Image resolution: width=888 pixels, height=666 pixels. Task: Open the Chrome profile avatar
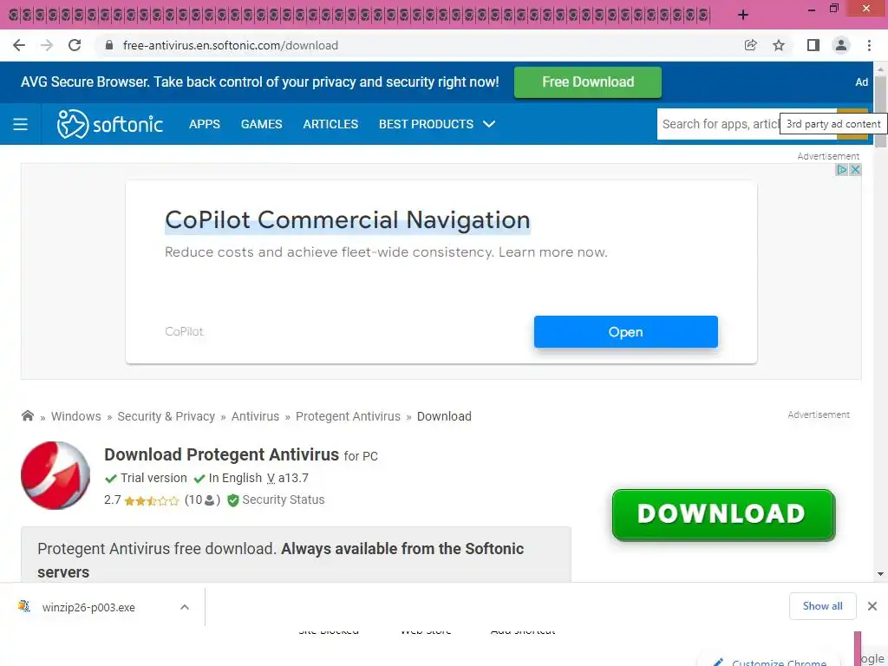841,45
